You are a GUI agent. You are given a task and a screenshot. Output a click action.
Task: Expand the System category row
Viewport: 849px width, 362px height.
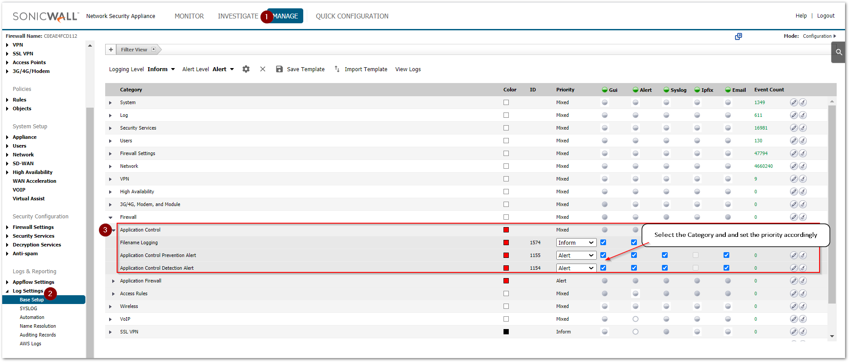[x=110, y=103]
